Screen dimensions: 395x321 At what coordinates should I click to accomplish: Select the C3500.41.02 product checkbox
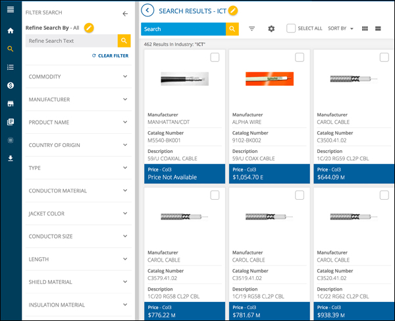[x=384, y=57]
